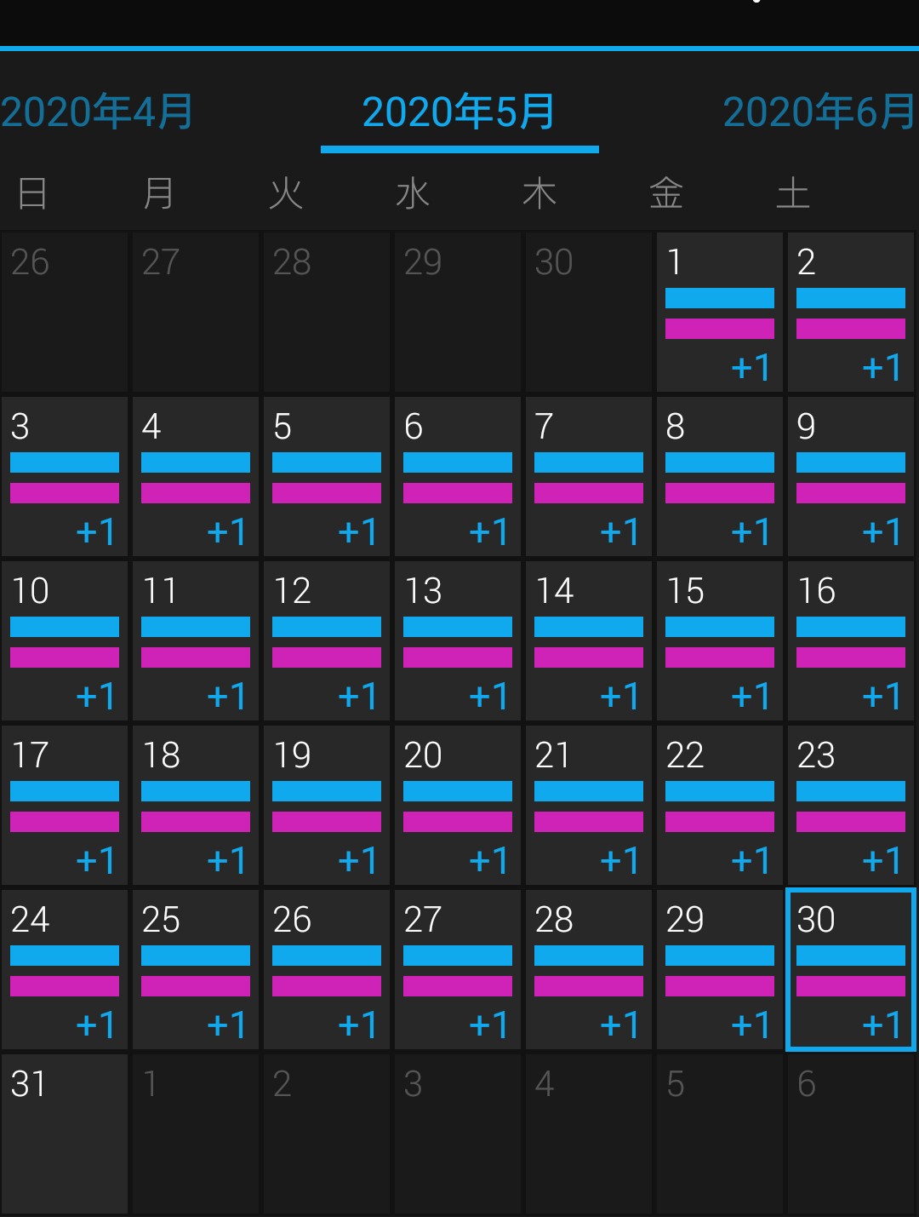The height and width of the screenshot is (1217, 919).
Task: Select the 2020年5月 tab
Action: click(459, 112)
